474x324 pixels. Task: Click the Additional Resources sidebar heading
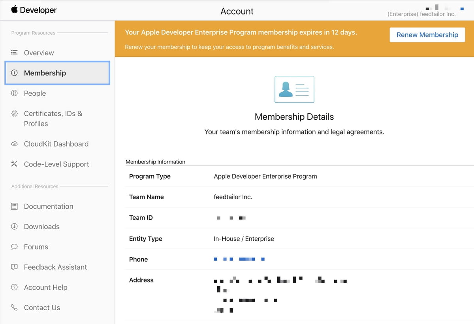35,186
